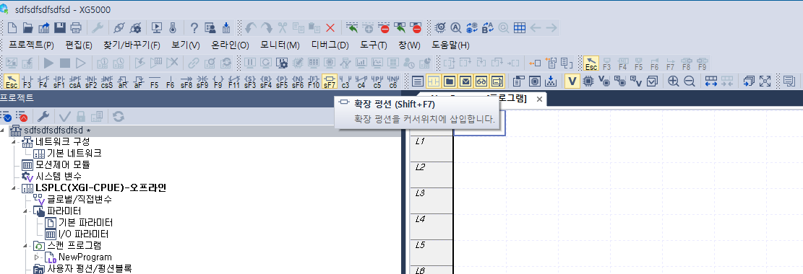
Task: Toggle the V variable view button
Action: click(572, 81)
